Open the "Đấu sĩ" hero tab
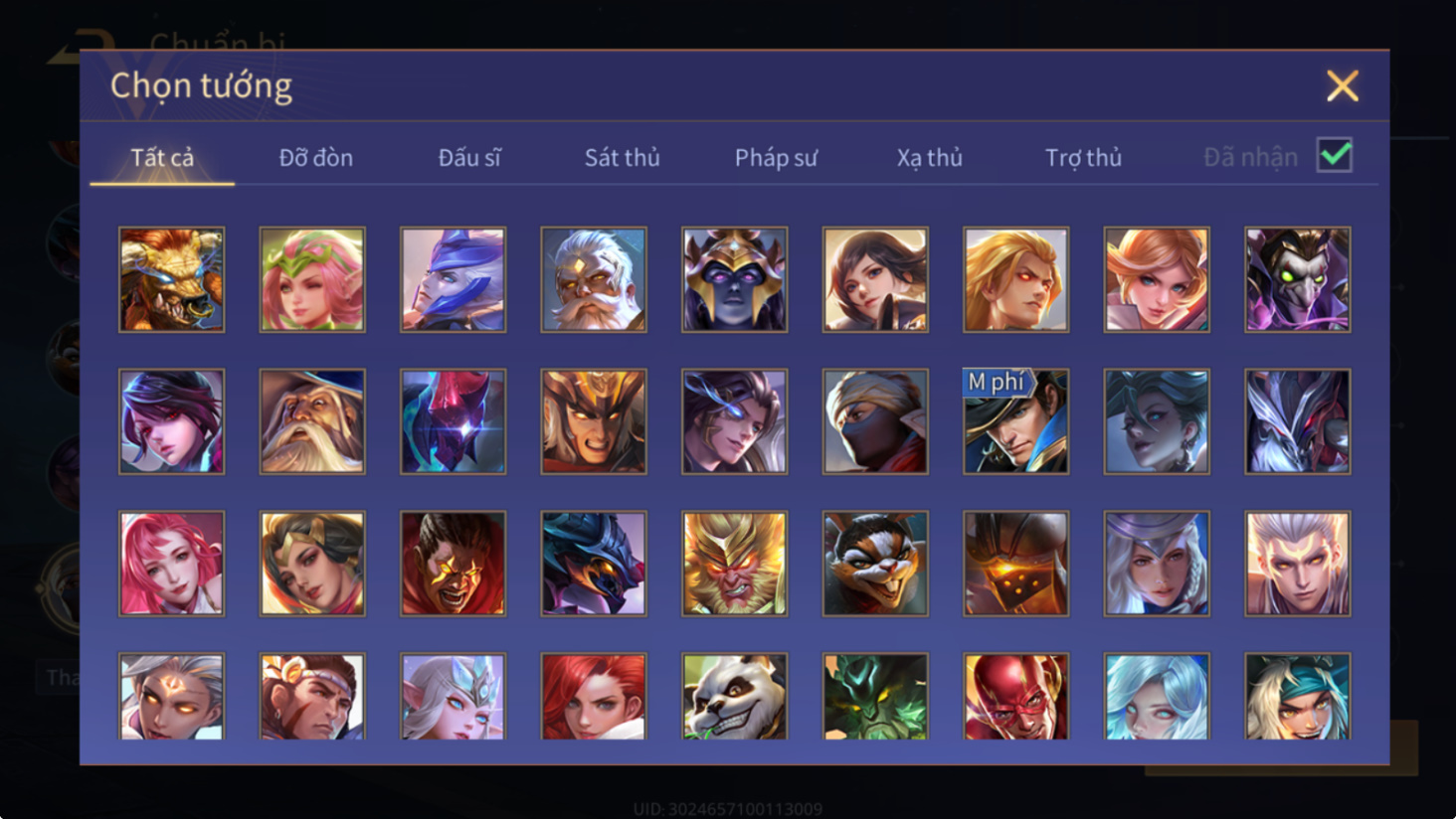Image resolution: width=1456 pixels, height=819 pixels. [469, 157]
